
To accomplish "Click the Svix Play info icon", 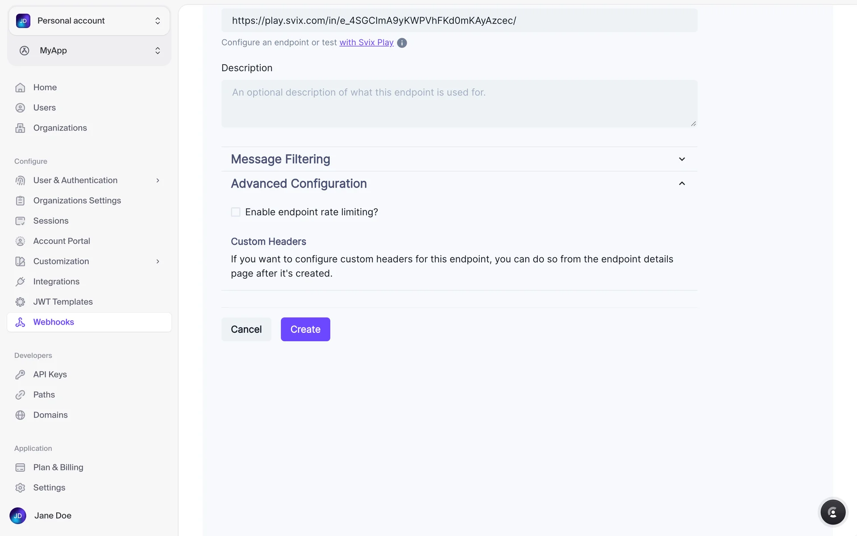I will pos(402,43).
